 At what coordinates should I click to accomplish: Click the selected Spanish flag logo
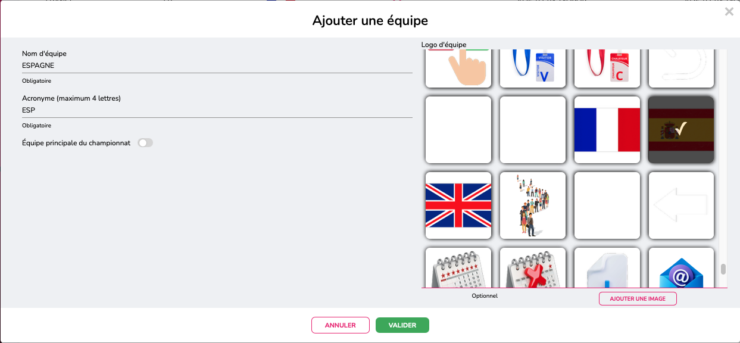pos(681,130)
